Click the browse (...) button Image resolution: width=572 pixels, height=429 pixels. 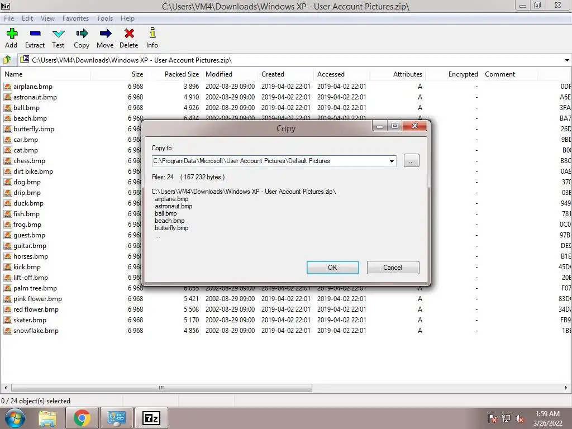412,161
